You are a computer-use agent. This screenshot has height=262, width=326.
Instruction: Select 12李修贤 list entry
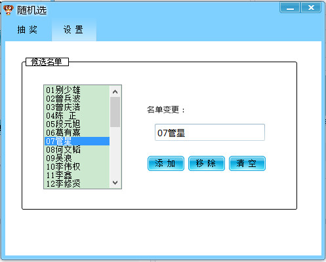pyautogui.click(x=77, y=183)
